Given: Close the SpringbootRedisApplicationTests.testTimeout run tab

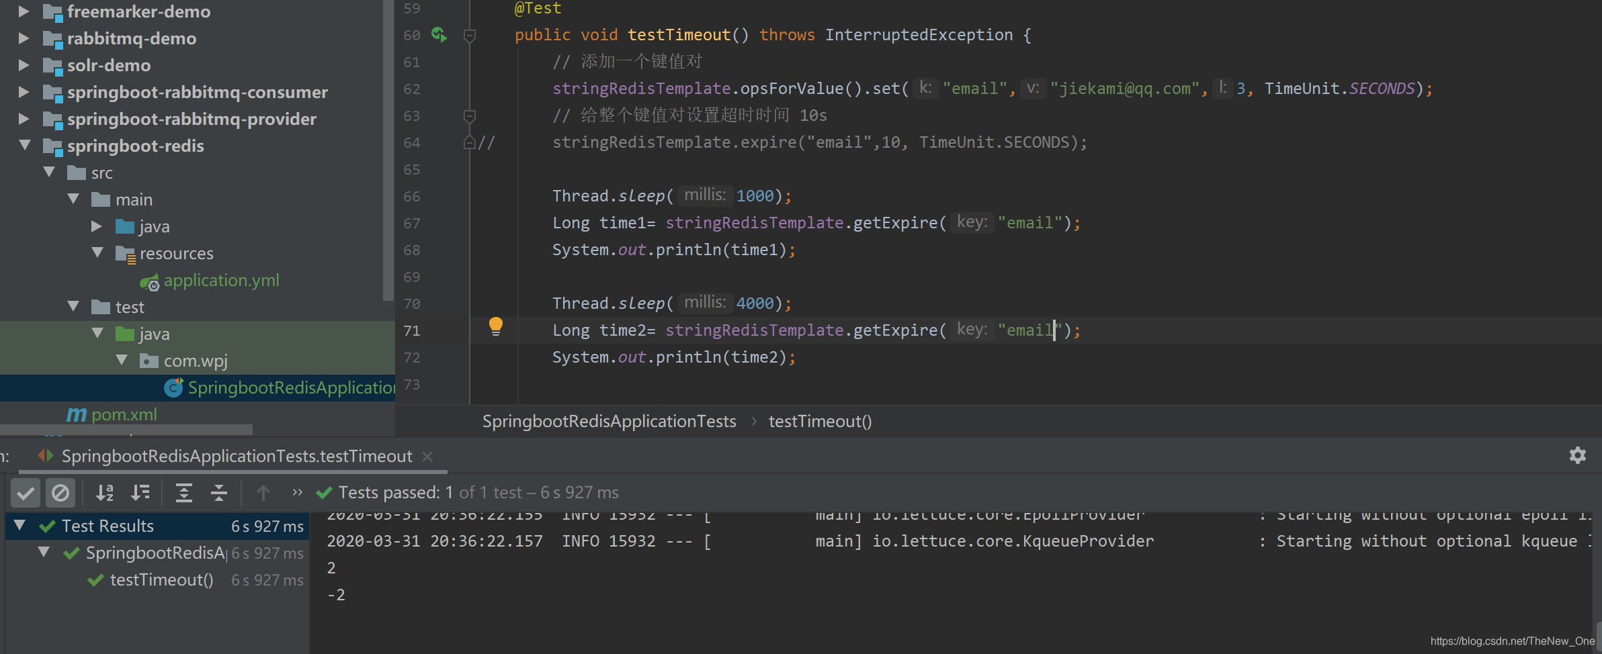Looking at the screenshot, I should pyautogui.click(x=427, y=457).
